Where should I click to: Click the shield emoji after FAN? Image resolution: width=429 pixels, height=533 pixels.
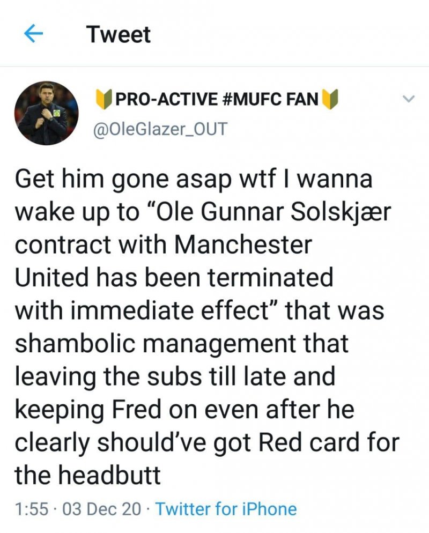click(x=330, y=99)
